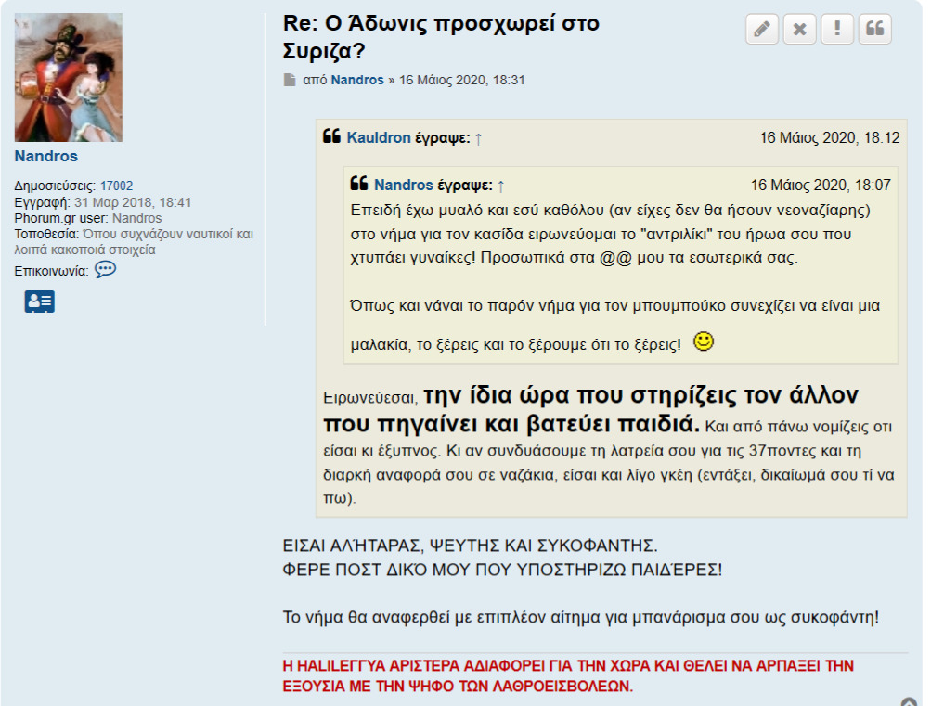Click the delete post X icon
The image size is (931, 706).
[x=799, y=29]
